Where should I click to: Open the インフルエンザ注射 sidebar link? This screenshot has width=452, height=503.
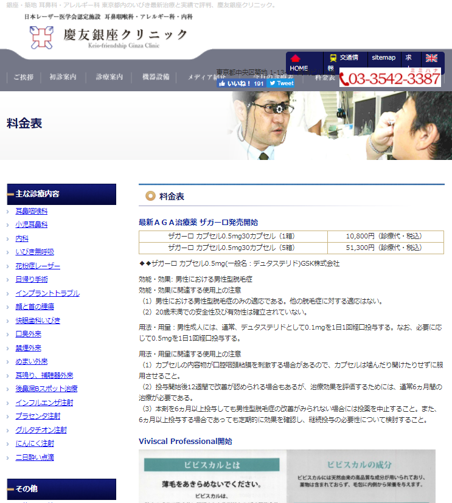coord(44,403)
